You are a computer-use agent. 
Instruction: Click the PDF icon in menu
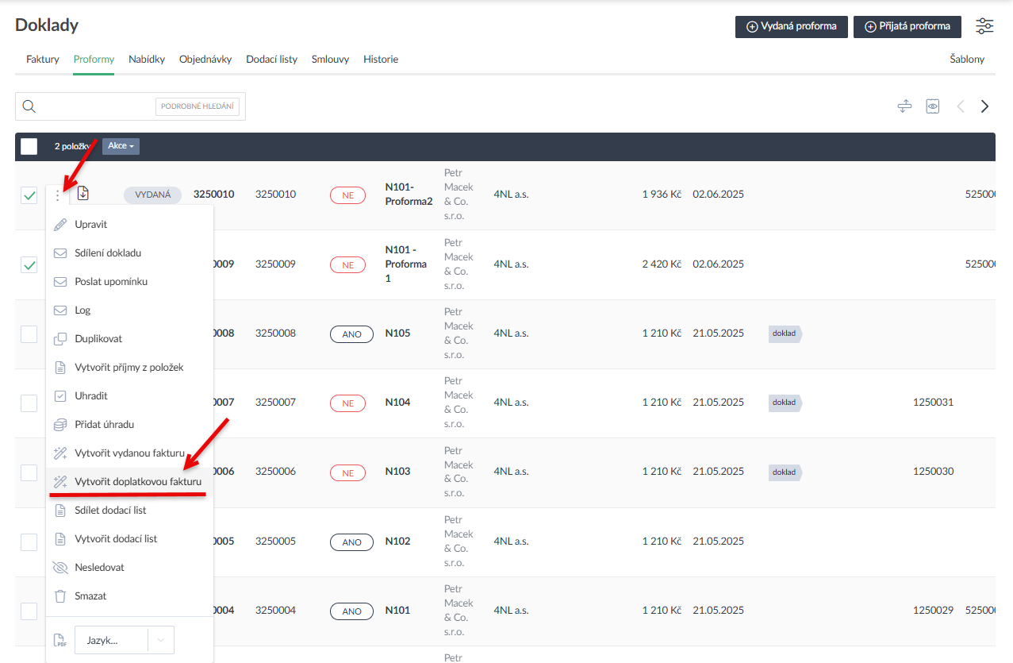[x=60, y=641]
